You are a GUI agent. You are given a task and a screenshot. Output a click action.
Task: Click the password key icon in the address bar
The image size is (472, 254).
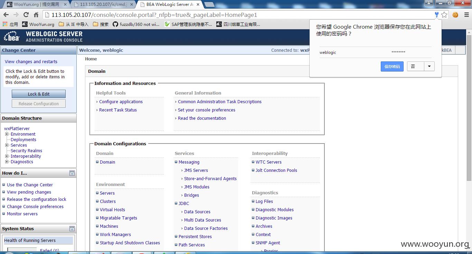437,14
